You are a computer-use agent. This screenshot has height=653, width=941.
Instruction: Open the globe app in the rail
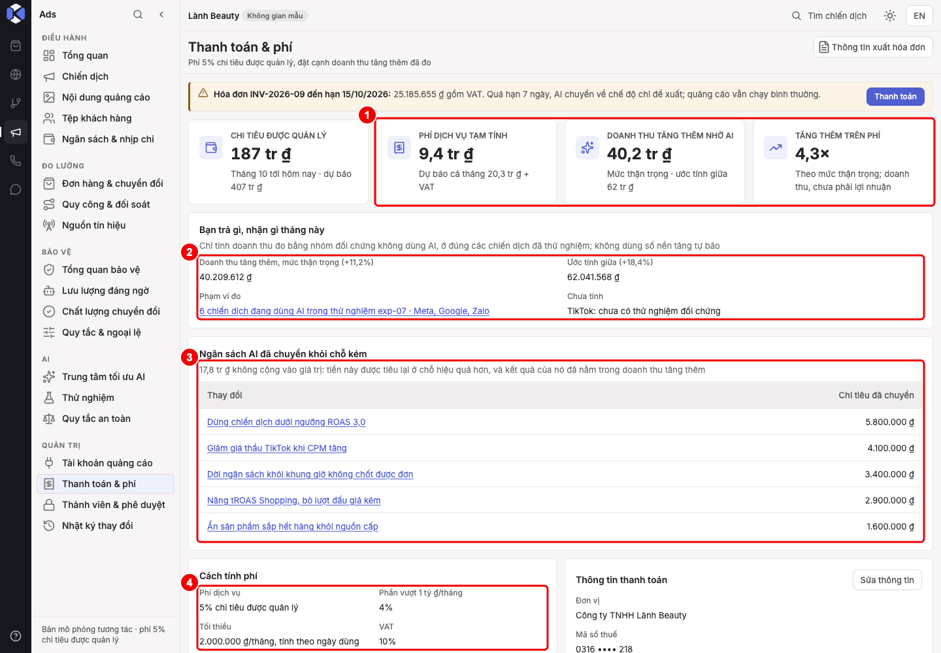[16, 74]
